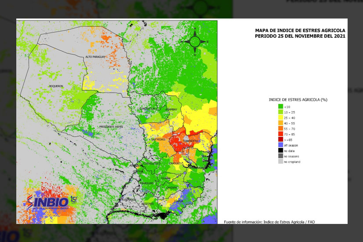Click the CANINDEYU region label
This screenshot has width=363, height=242.
point(190,141)
